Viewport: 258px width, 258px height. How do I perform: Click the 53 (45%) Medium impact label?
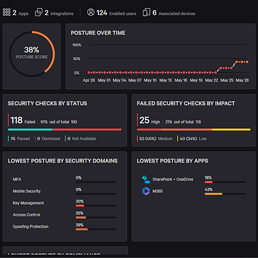point(156,138)
